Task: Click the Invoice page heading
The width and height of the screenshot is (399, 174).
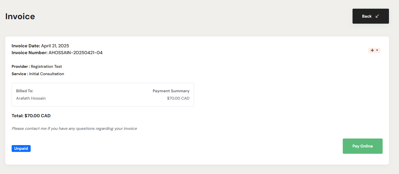Action: 20,16
